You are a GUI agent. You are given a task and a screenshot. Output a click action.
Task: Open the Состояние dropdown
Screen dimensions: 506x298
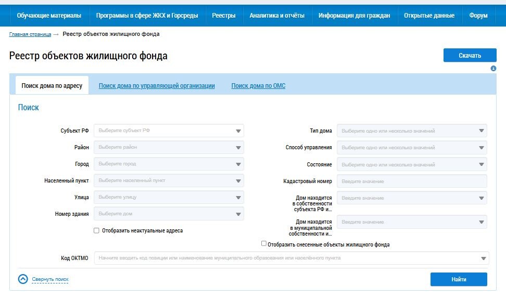tap(412, 164)
